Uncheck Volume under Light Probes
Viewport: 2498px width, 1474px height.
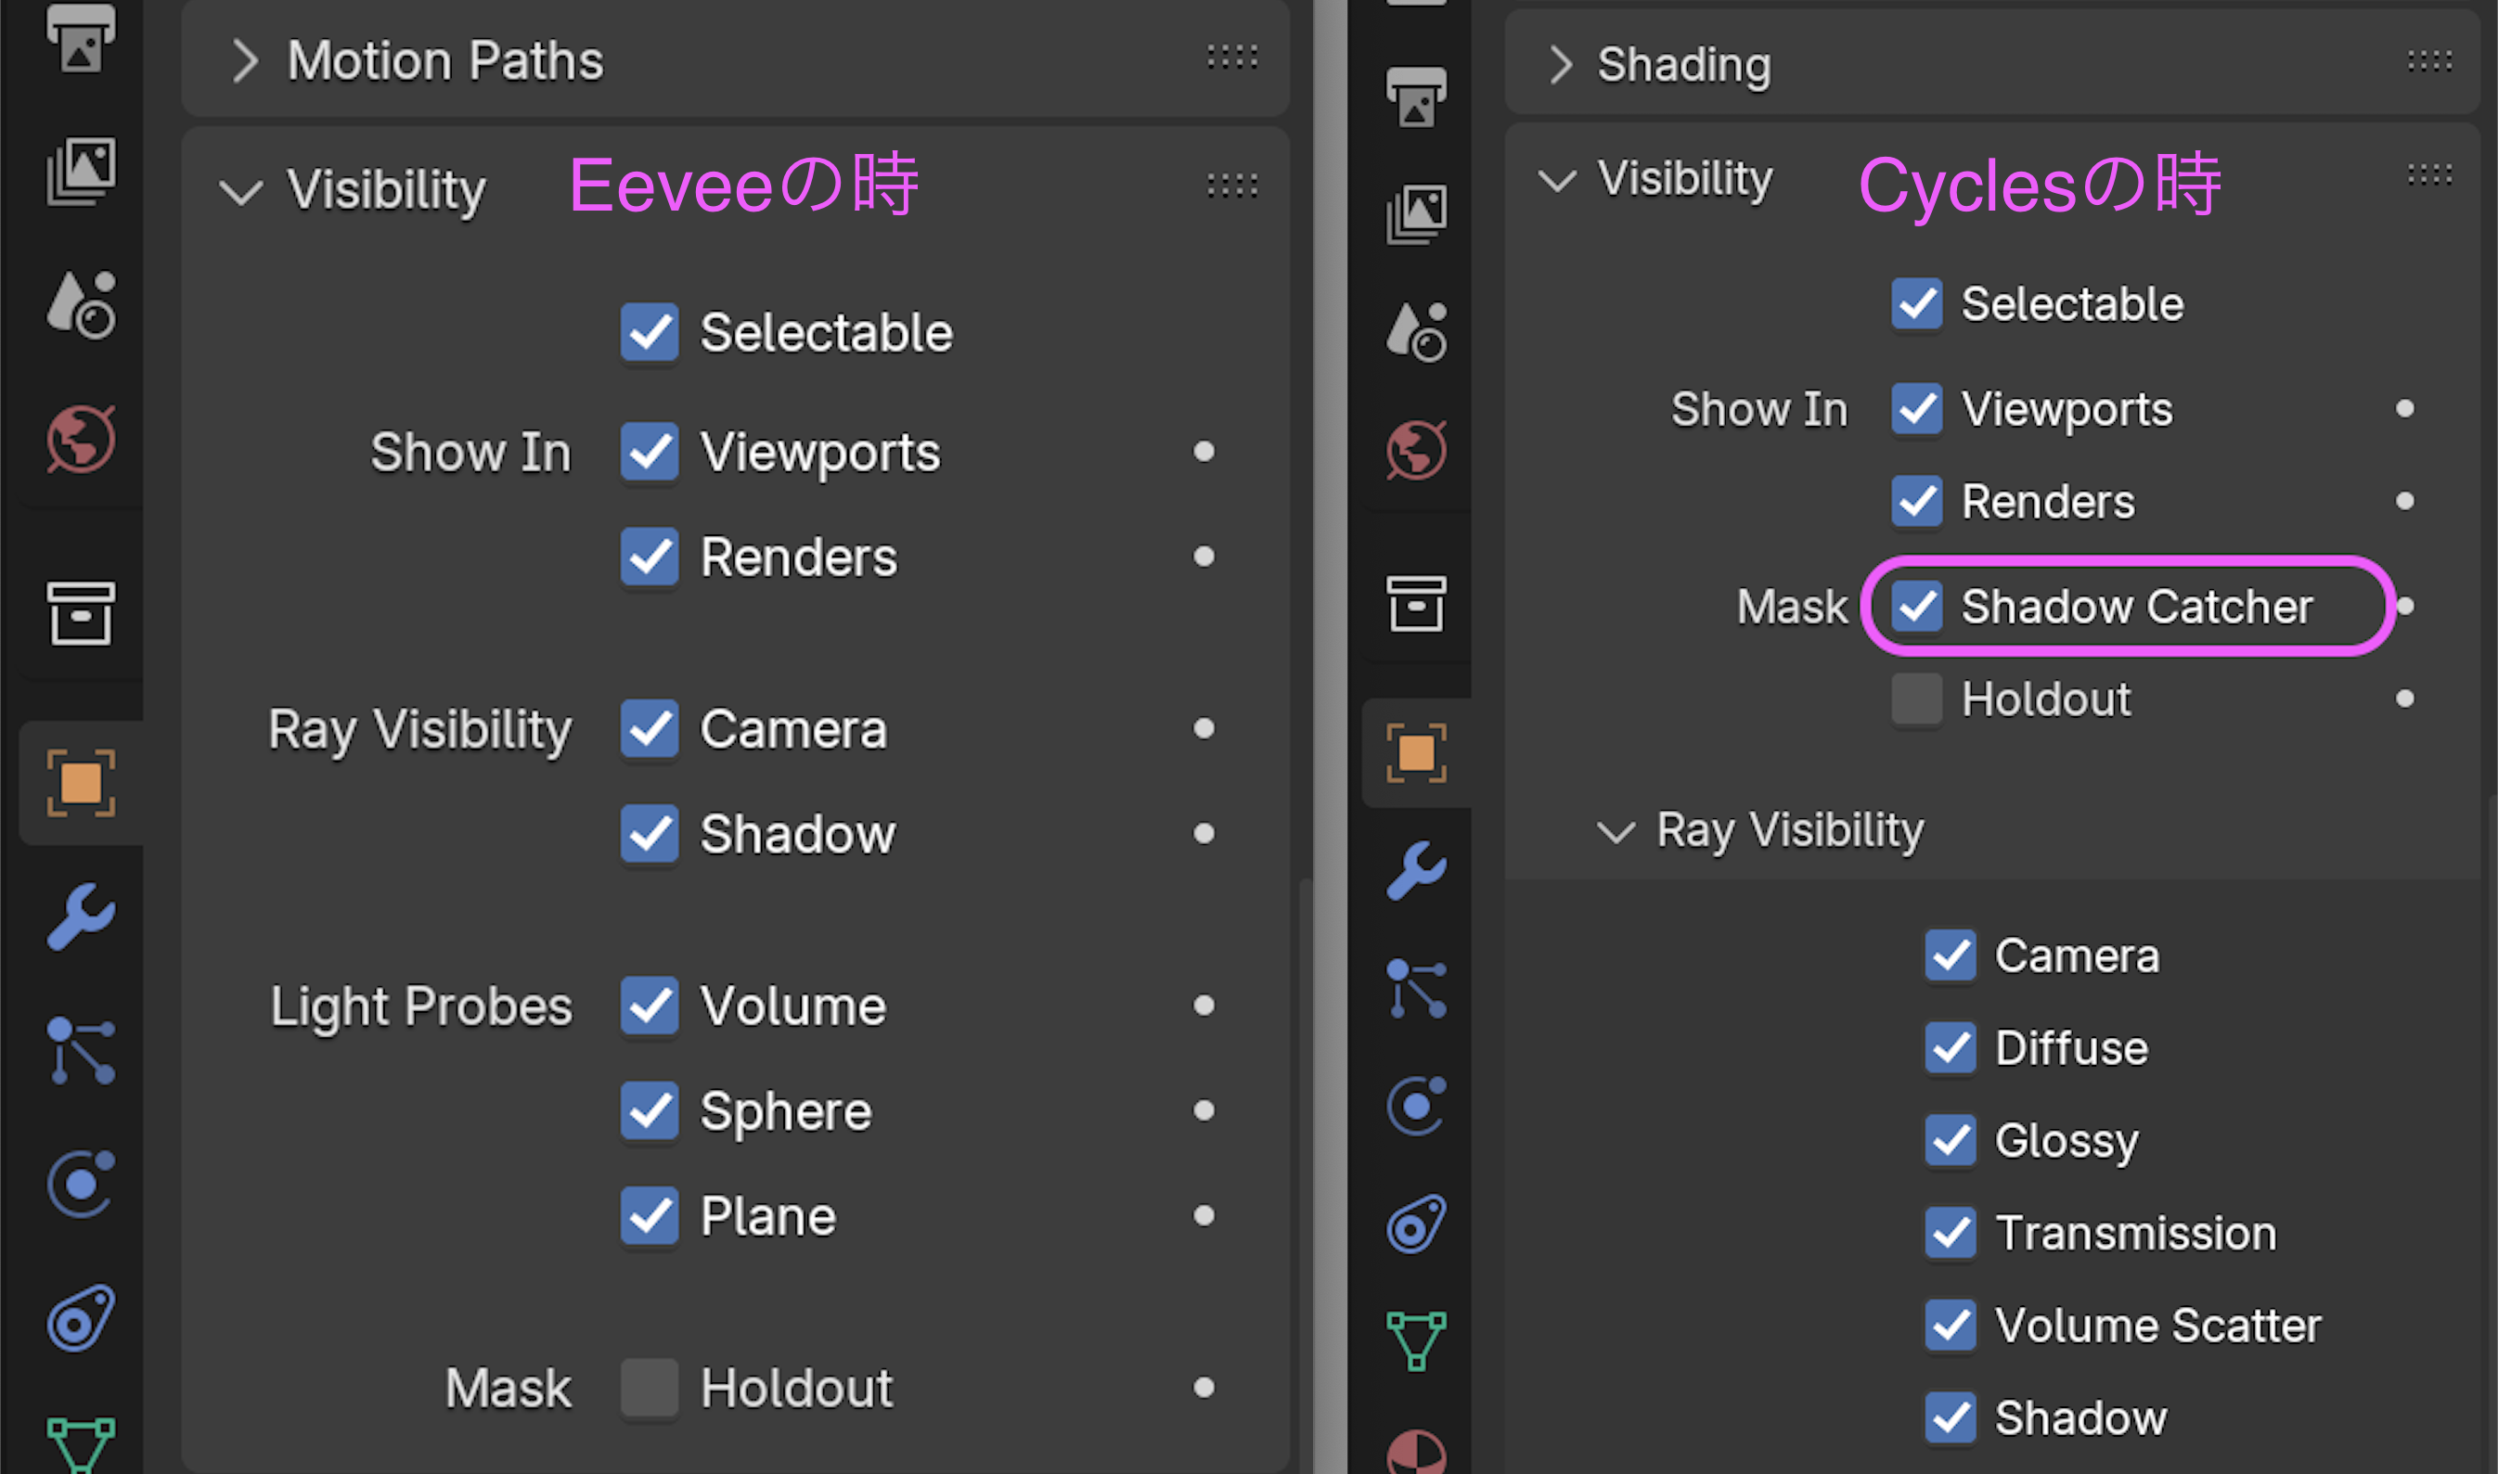click(649, 1006)
